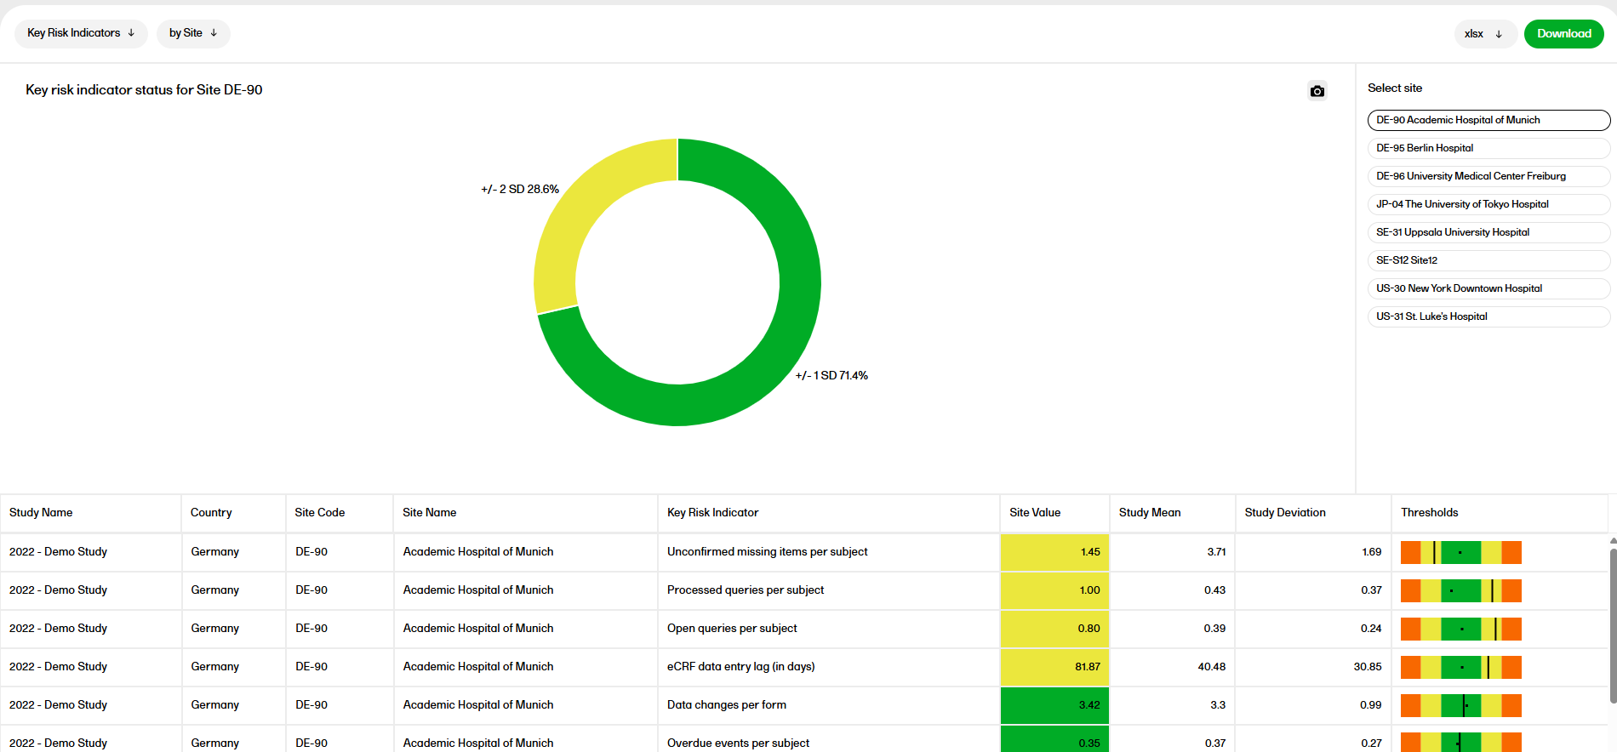This screenshot has width=1617, height=752.
Task: Expand the by Site dropdown
Action: point(193,33)
